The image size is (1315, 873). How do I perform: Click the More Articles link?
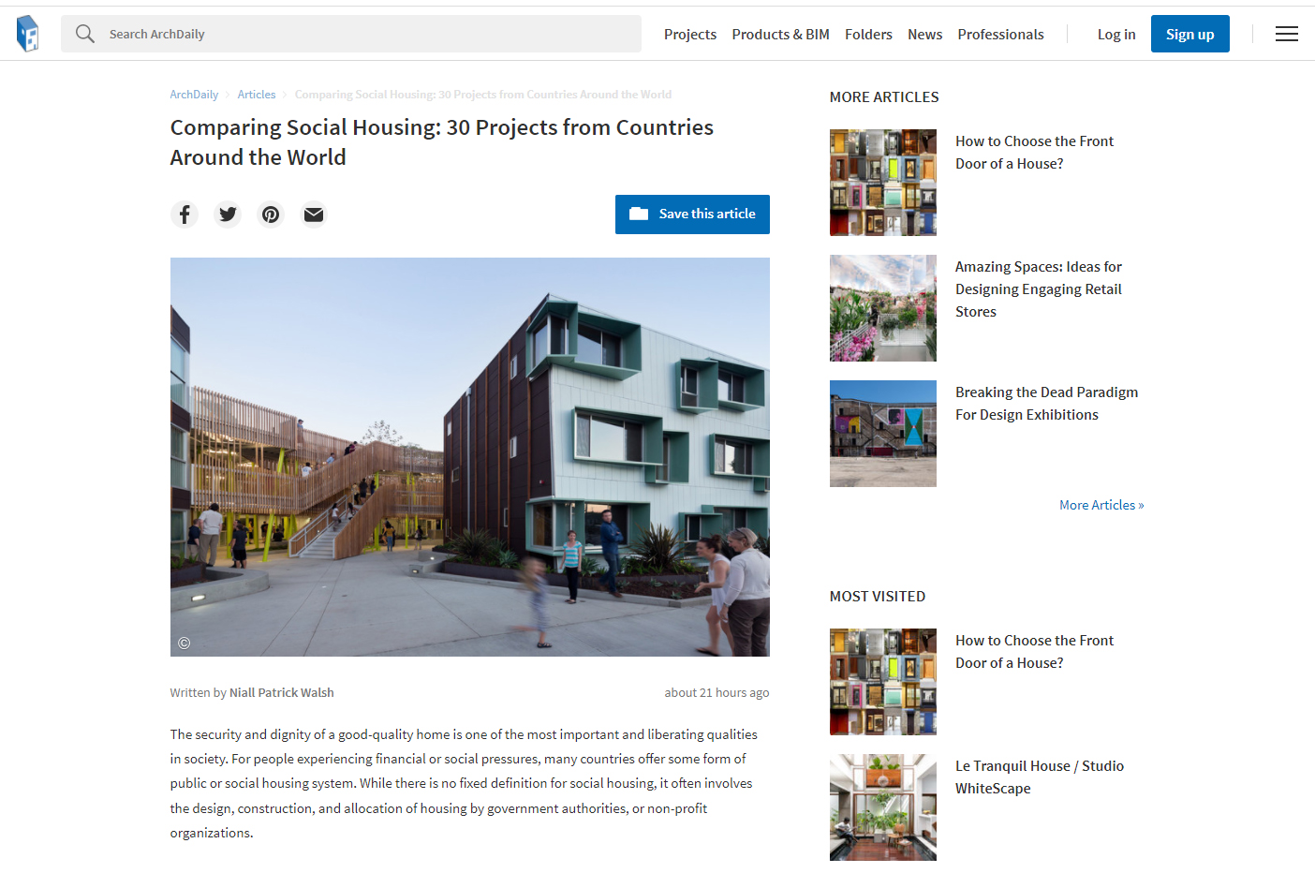click(1101, 505)
